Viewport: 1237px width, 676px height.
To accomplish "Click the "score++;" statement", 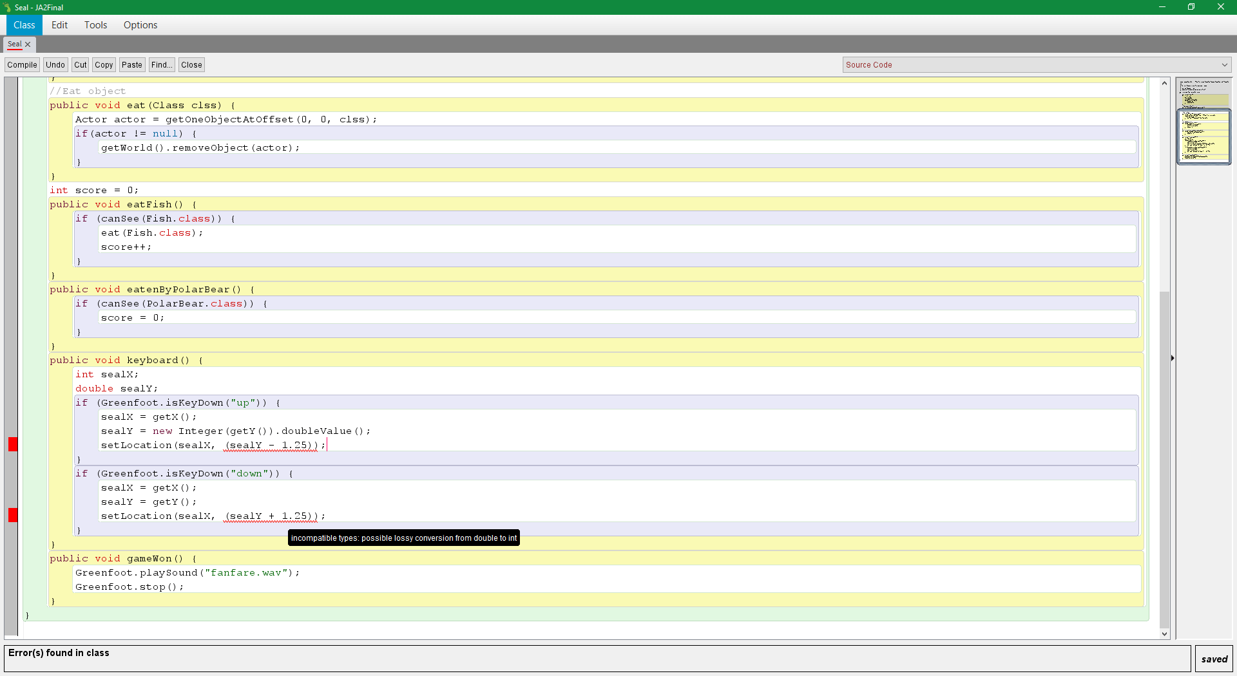I will pyautogui.click(x=126, y=247).
